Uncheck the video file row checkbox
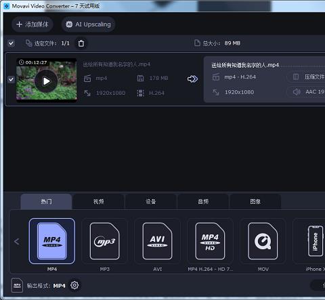The width and height of the screenshot is (325, 300). [11, 79]
